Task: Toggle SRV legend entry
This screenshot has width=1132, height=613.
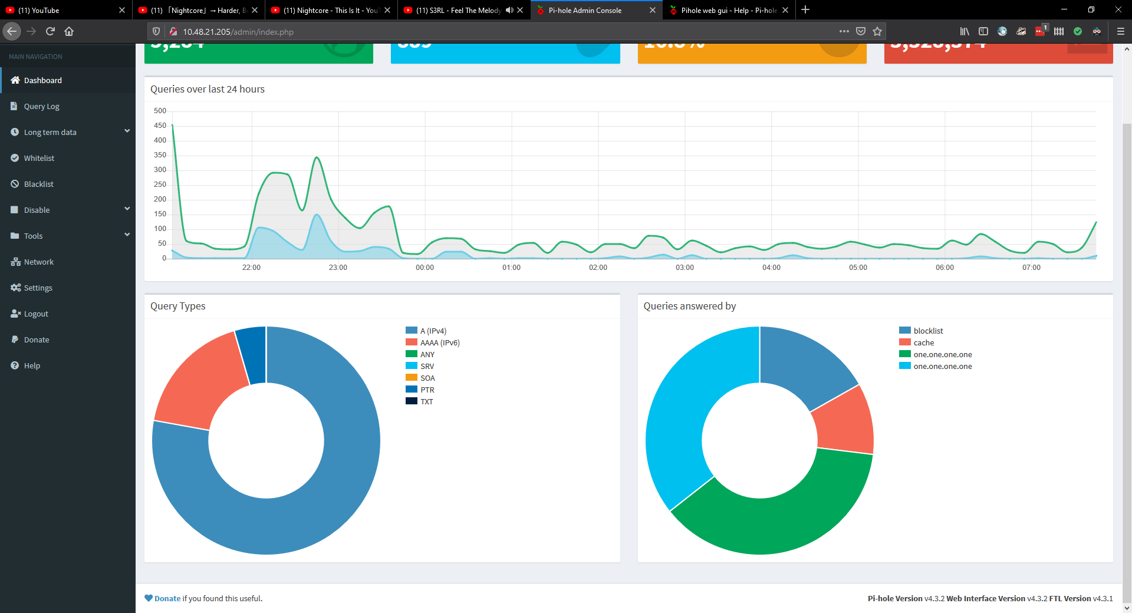Action: pos(420,366)
